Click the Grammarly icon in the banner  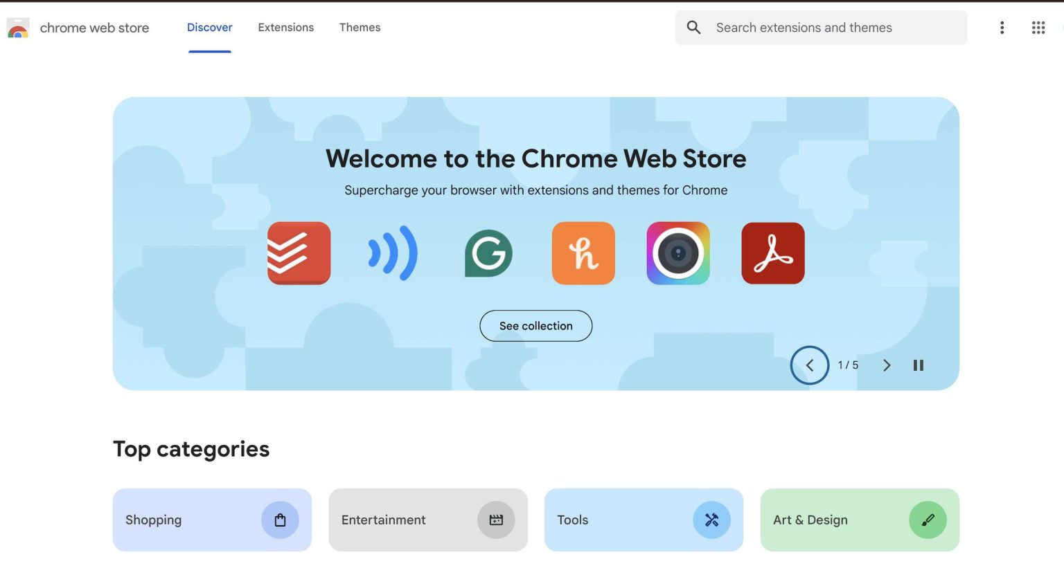[488, 253]
